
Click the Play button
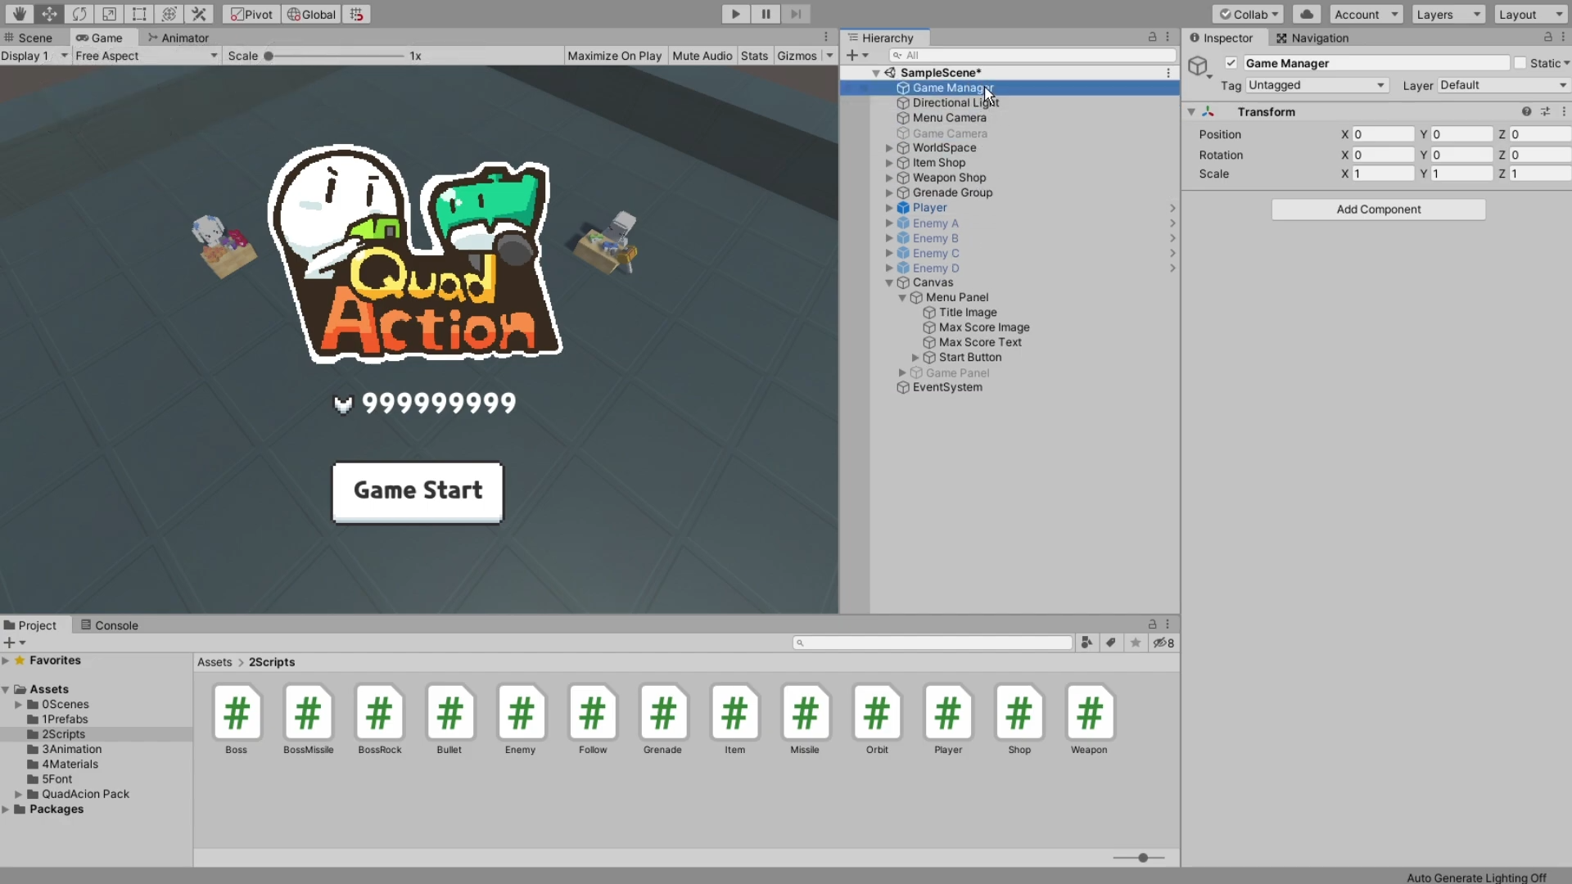pos(735,14)
